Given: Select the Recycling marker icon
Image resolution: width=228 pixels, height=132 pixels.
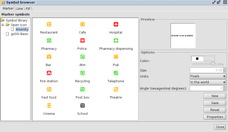Looking at the screenshot, I should point(82,73).
